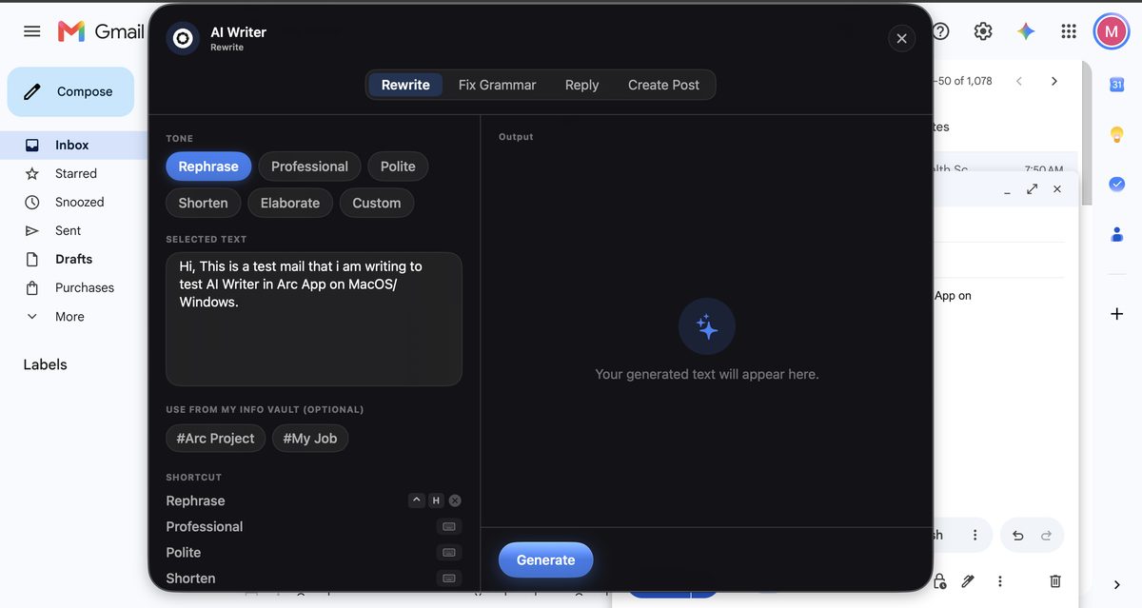
Task: Remove the Rephrase shortcut
Action: 455,500
